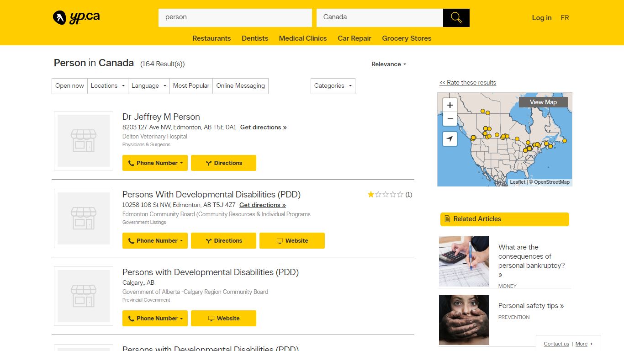Click the PREVENTION article tag
624x351 pixels.
514,317
